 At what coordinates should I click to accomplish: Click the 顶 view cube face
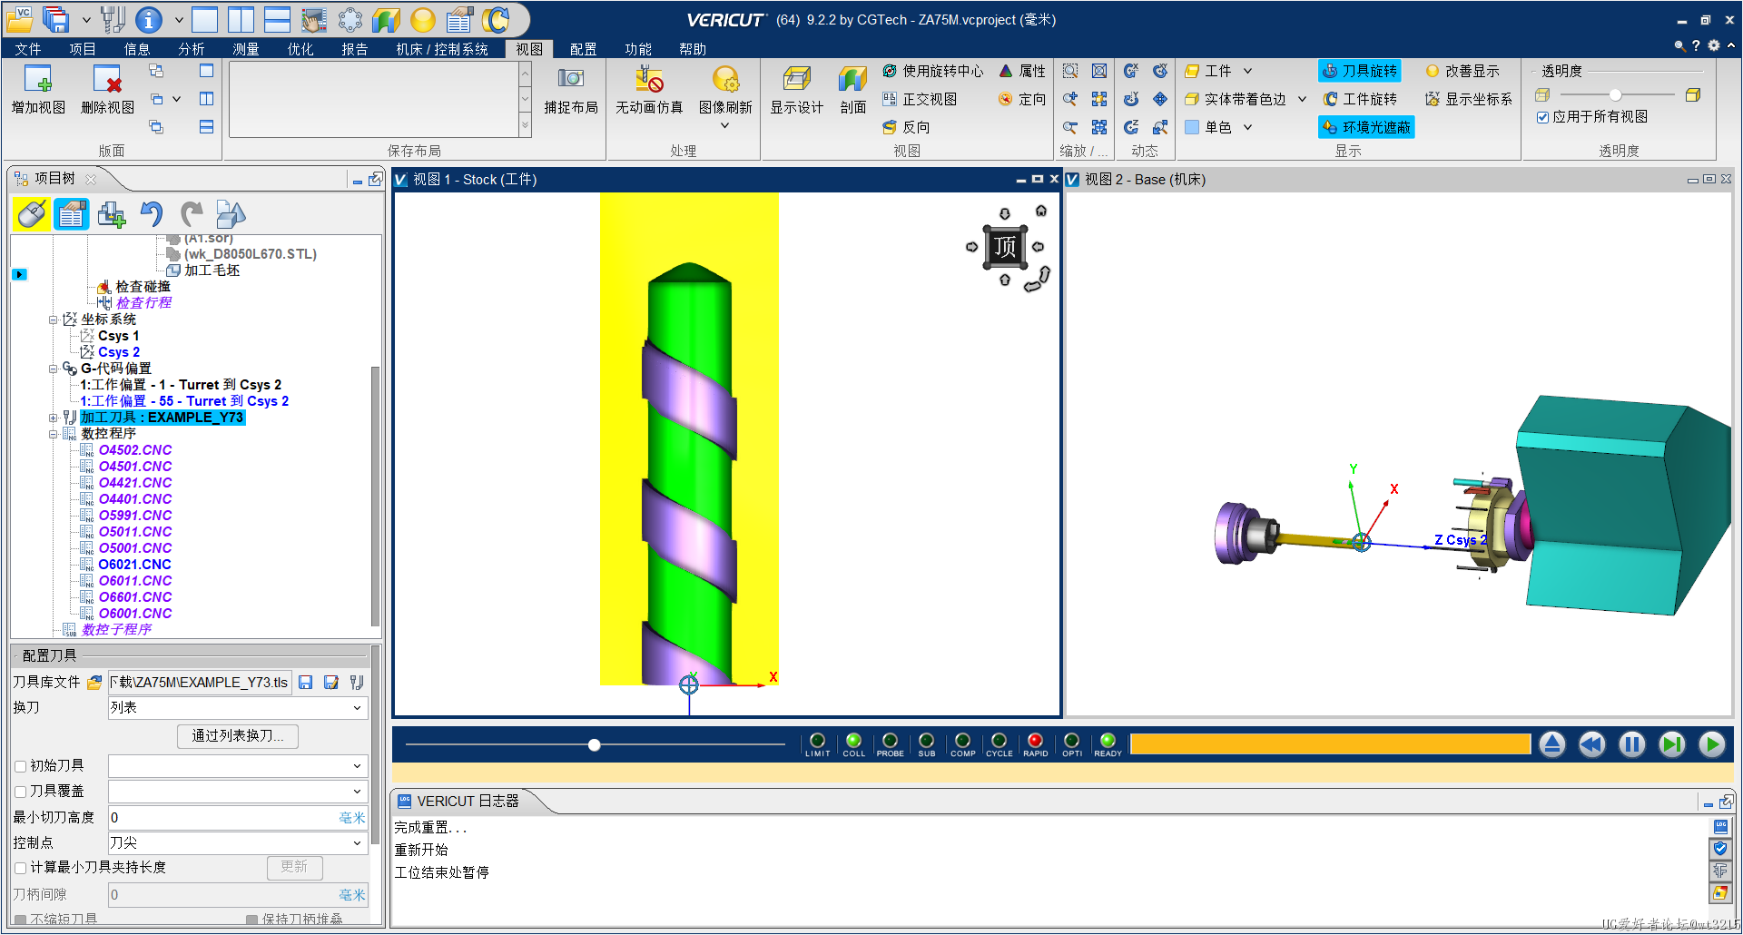point(1005,247)
